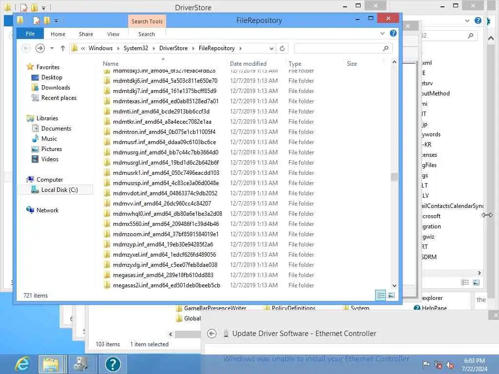This screenshot has height=374, width=499.
Task: Click the Back navigation arrow in FileRepository
Action: point(26,48)
